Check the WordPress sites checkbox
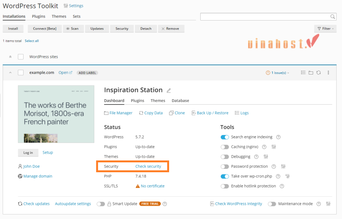The image size is (342, 219). tap(21, 57)
